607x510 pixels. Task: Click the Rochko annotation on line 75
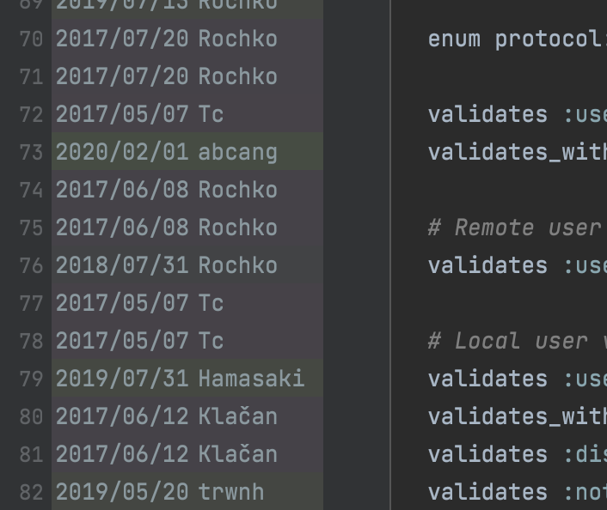coord(187,227)
